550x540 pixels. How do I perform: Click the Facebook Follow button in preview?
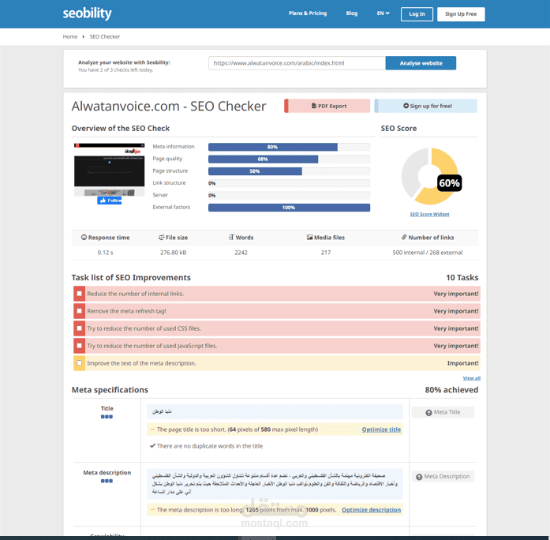[110, 201]
